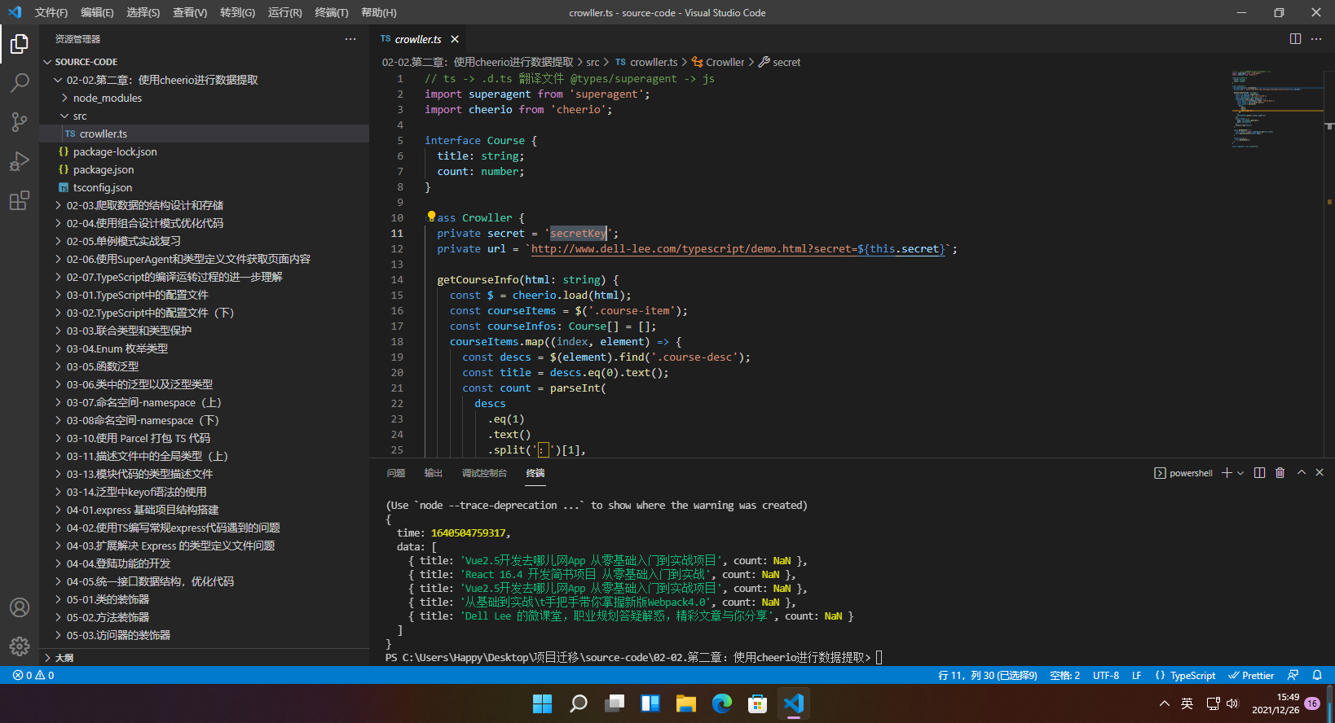Split the editor to the right
This screenshot has height=723, width=1335.
tap(1295, 39)
